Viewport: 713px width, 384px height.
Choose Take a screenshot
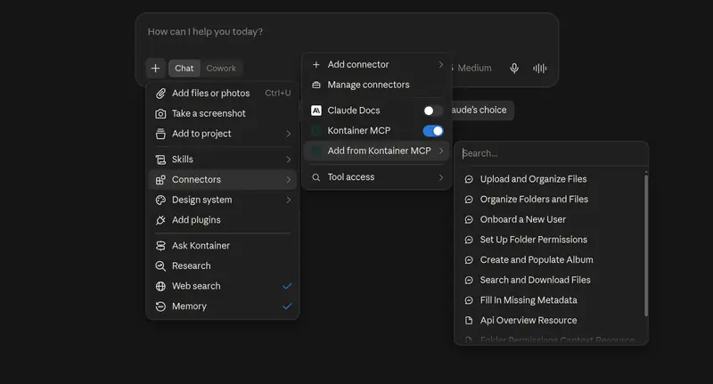(222, 114)
